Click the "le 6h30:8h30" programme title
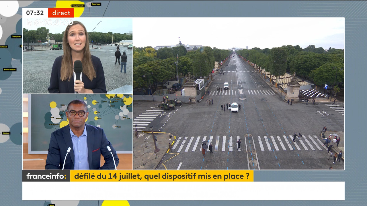Viewport: 367px width, 206px height. coord(49,22)
